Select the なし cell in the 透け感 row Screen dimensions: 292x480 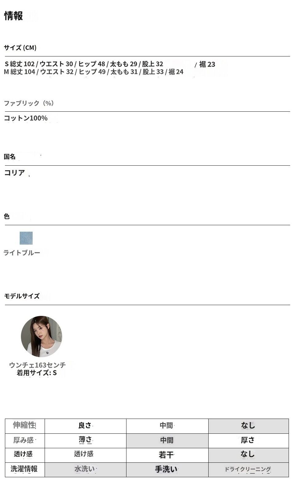coord(248,455)
